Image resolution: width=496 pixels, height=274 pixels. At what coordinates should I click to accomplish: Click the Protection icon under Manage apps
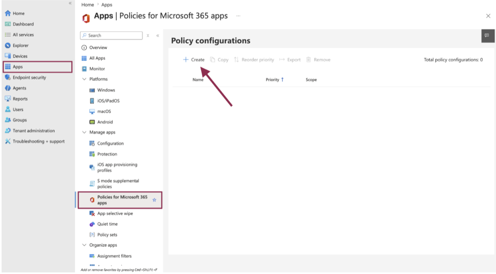pyautogui.click(x=92, y=154)
